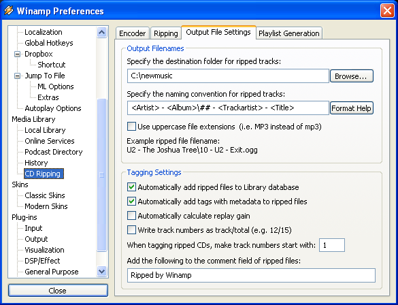
Task: Open Extras under Jump To File
Action: [48, 97]
